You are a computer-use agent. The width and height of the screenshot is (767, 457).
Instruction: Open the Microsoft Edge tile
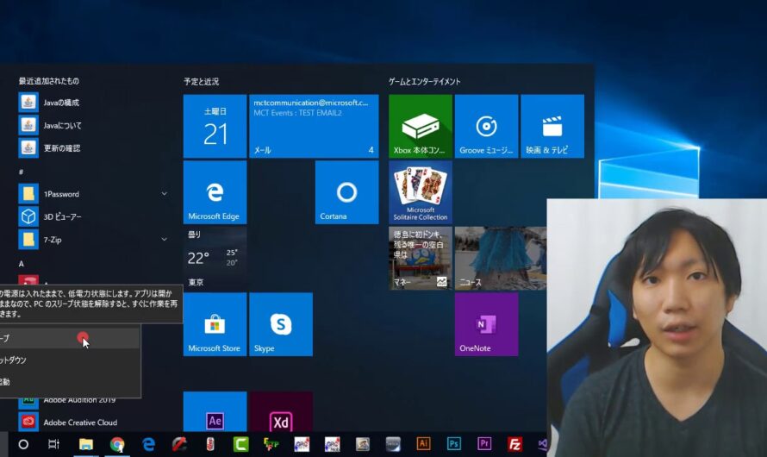215,192
